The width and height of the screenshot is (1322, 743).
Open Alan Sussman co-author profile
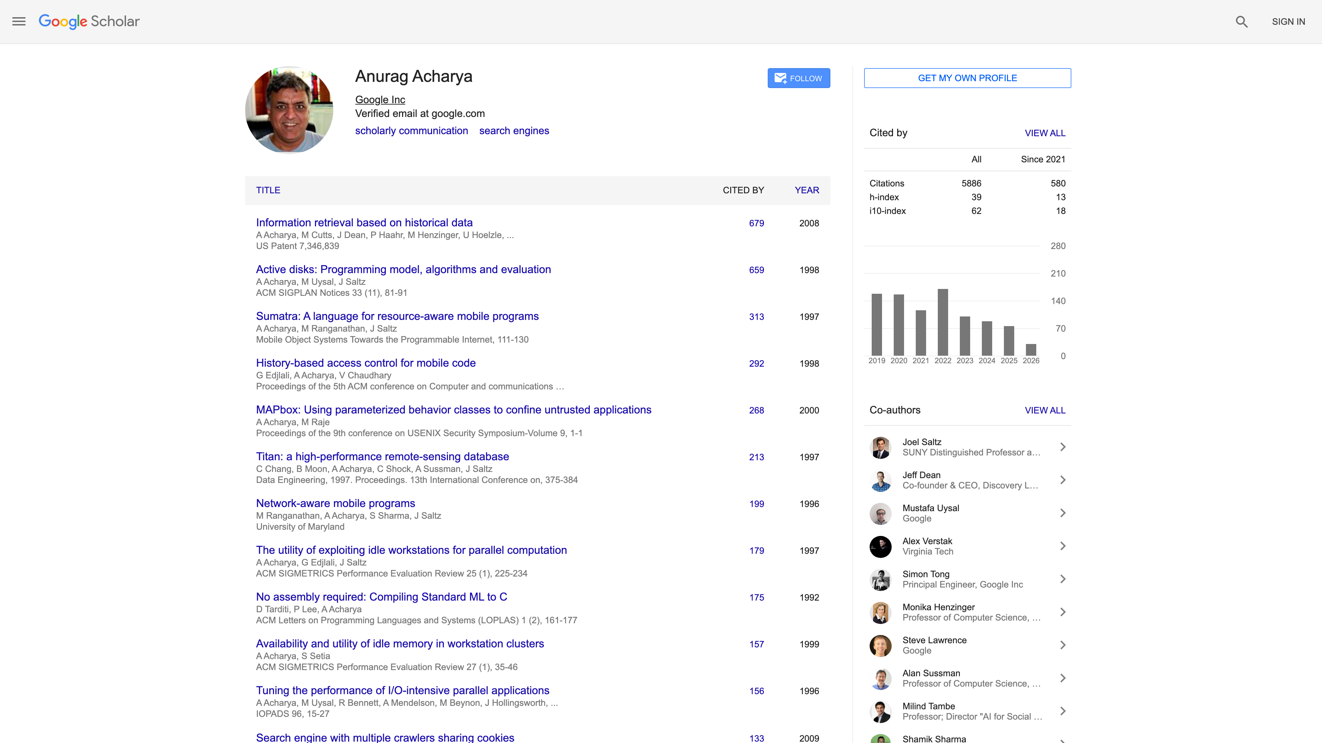pyautogui.click(x=931, y=673)
